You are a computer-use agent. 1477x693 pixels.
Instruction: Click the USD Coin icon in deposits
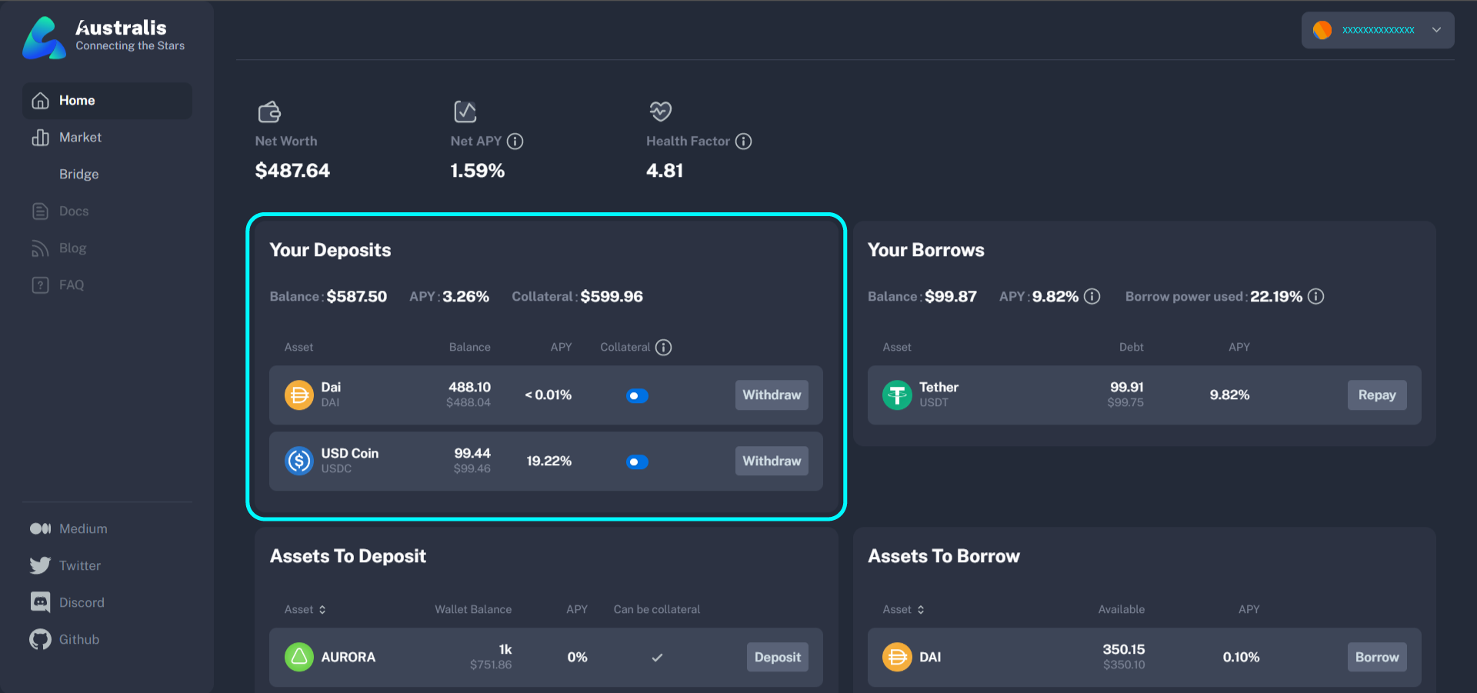[x=299, y=461]
